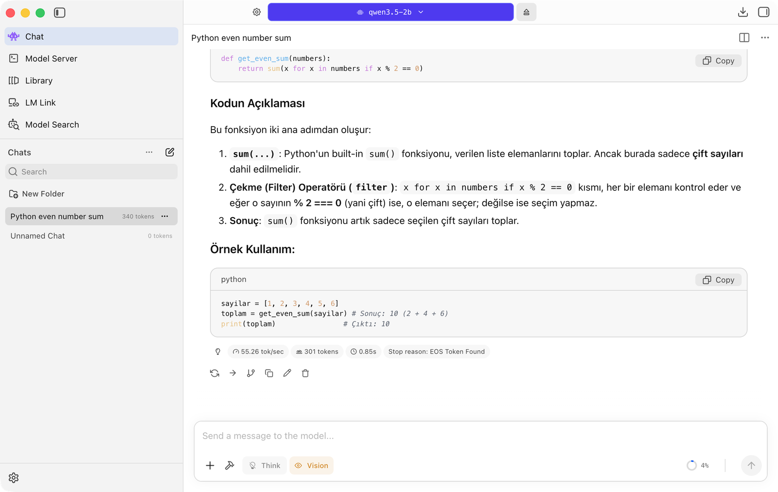Toggle the Think mode

[x=265, y=465]
